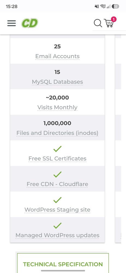The image size is (126, 273).
Task: Open the hamburger navigation menu
Action: (11, 23)
